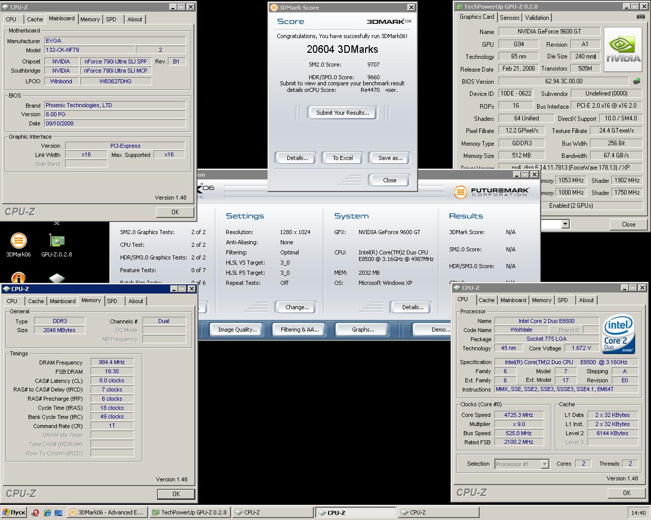
Task: Select model value 132-CK-NF79
Action: 90,50
